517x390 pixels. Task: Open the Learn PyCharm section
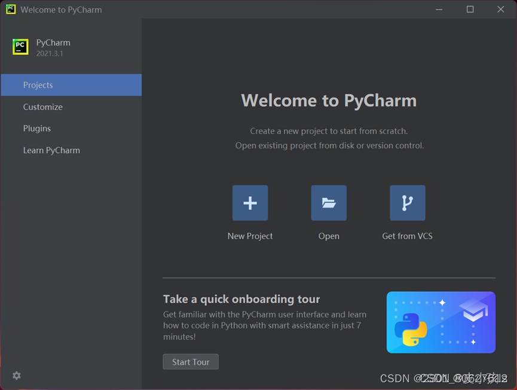pos(51,150)
